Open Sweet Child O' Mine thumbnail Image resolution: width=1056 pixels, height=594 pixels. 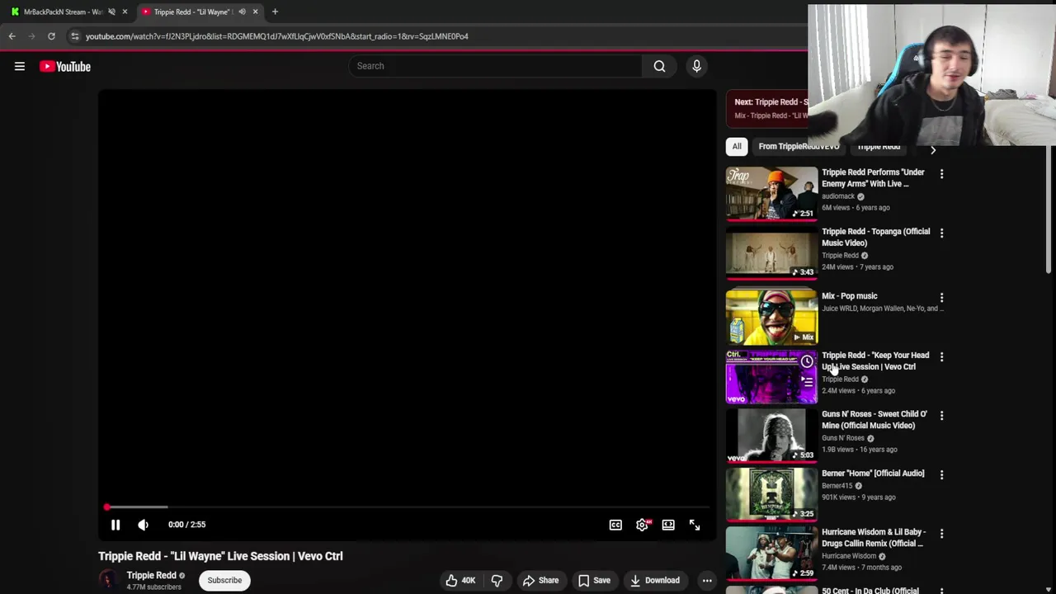[x=771, y=435]
